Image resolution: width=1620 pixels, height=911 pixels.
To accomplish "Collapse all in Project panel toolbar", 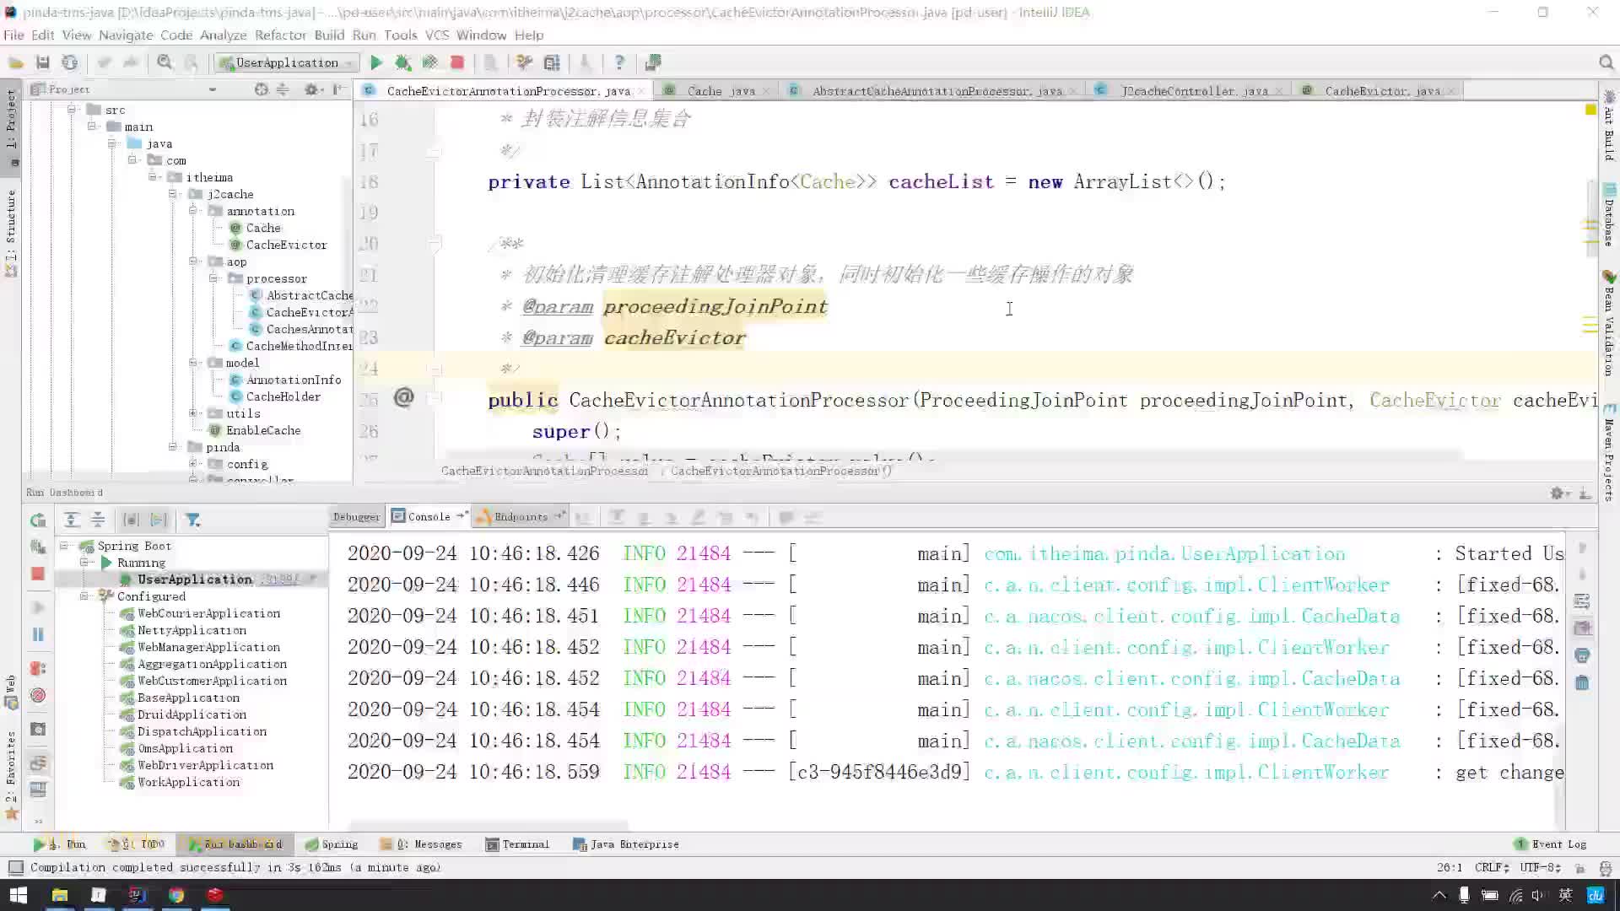I will [x=283, y=89].
